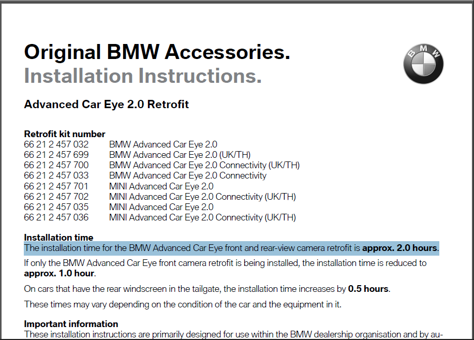Viewport: 474px width, 340px height.
Task: Click 'BMW Advanced Car Eye 2.0 Connectivity' without UK/TH
Action: pos(188,175)
